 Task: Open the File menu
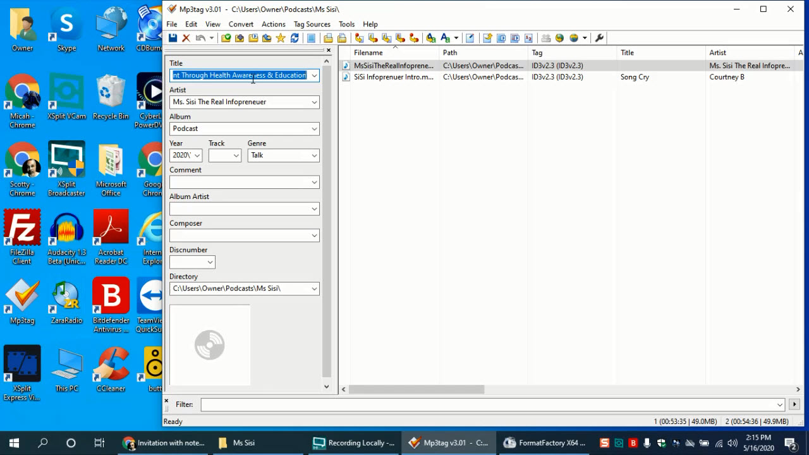(171, 24)
